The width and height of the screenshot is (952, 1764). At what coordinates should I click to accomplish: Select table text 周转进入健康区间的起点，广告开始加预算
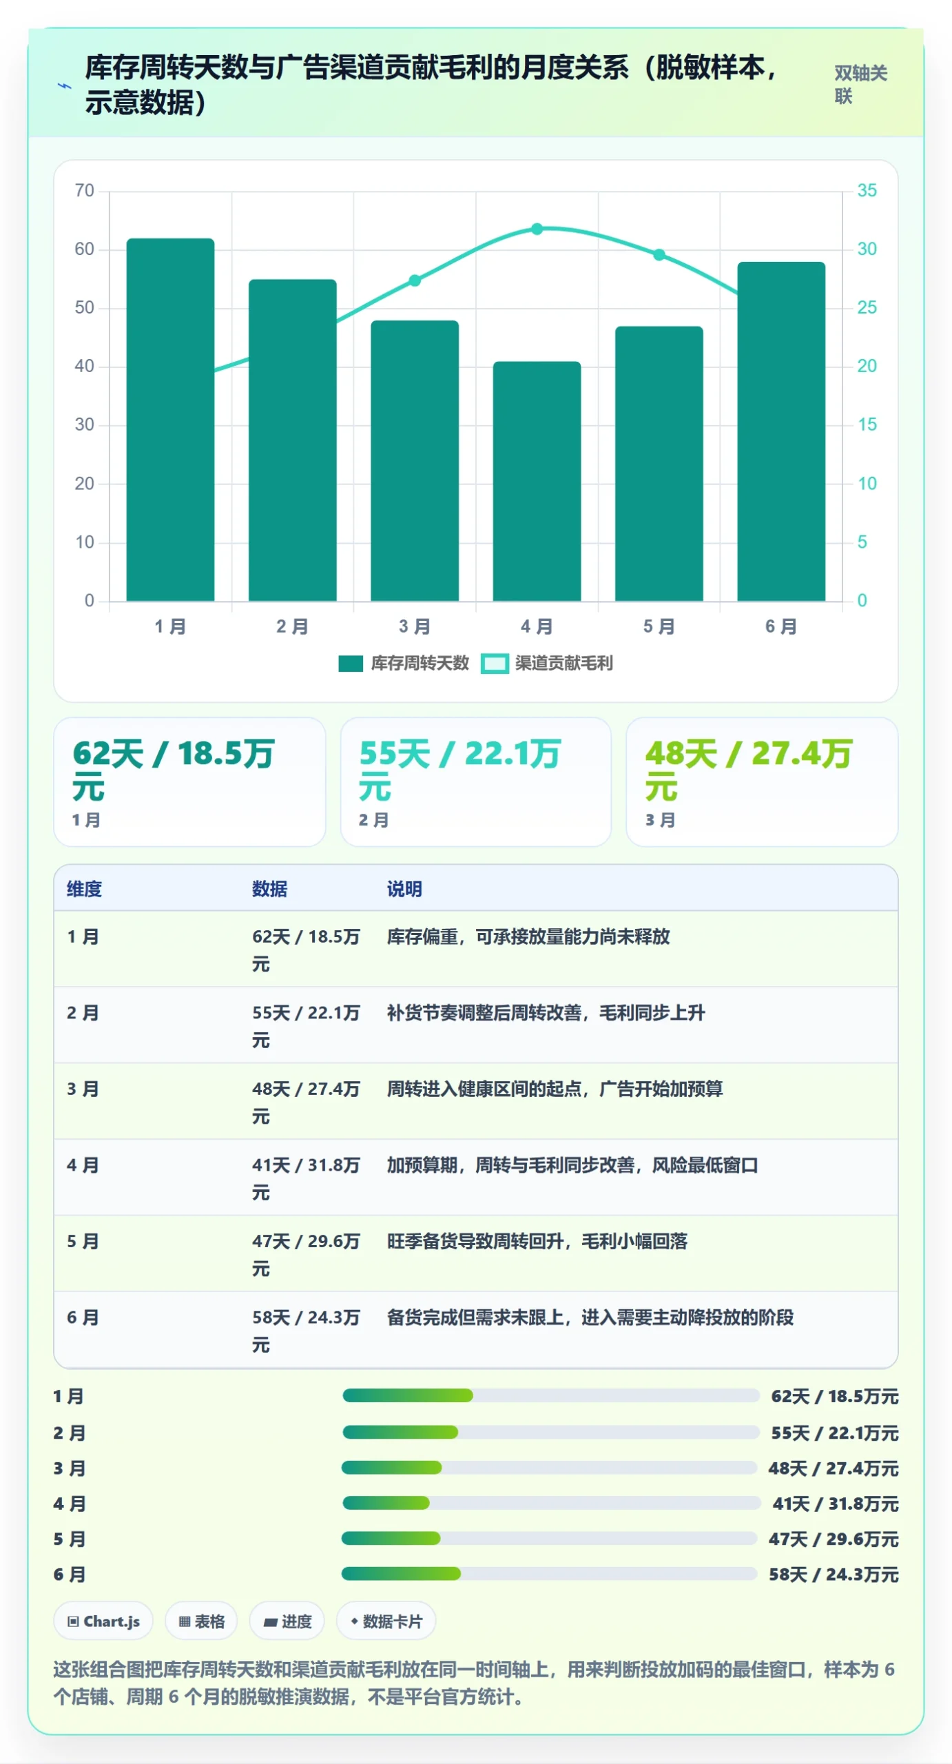tap(555, 1089)
